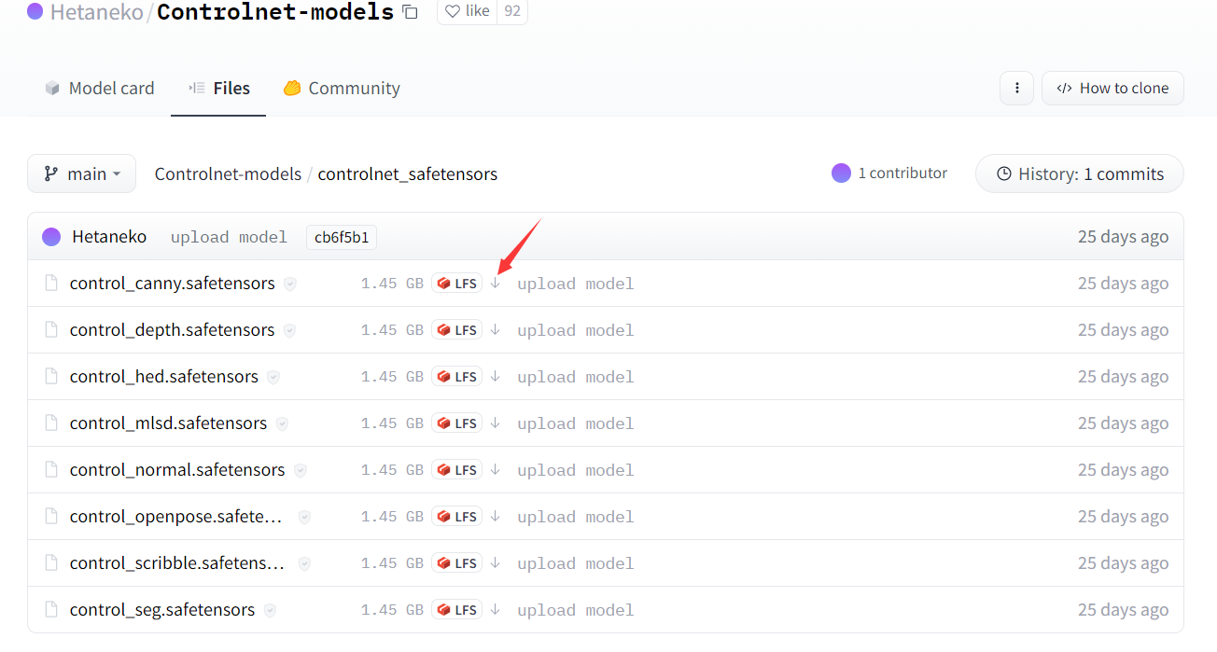Open History: 1 commits
Screen dimensions: 1217x652
1080,173
